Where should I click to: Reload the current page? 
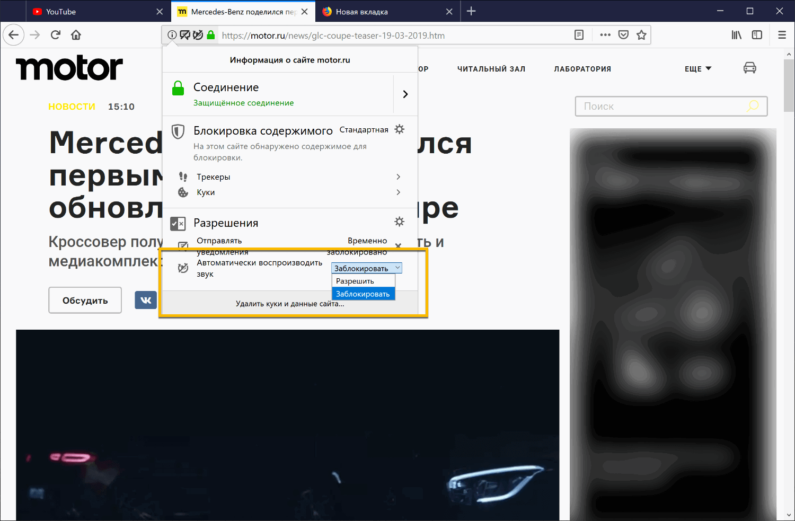56,35
